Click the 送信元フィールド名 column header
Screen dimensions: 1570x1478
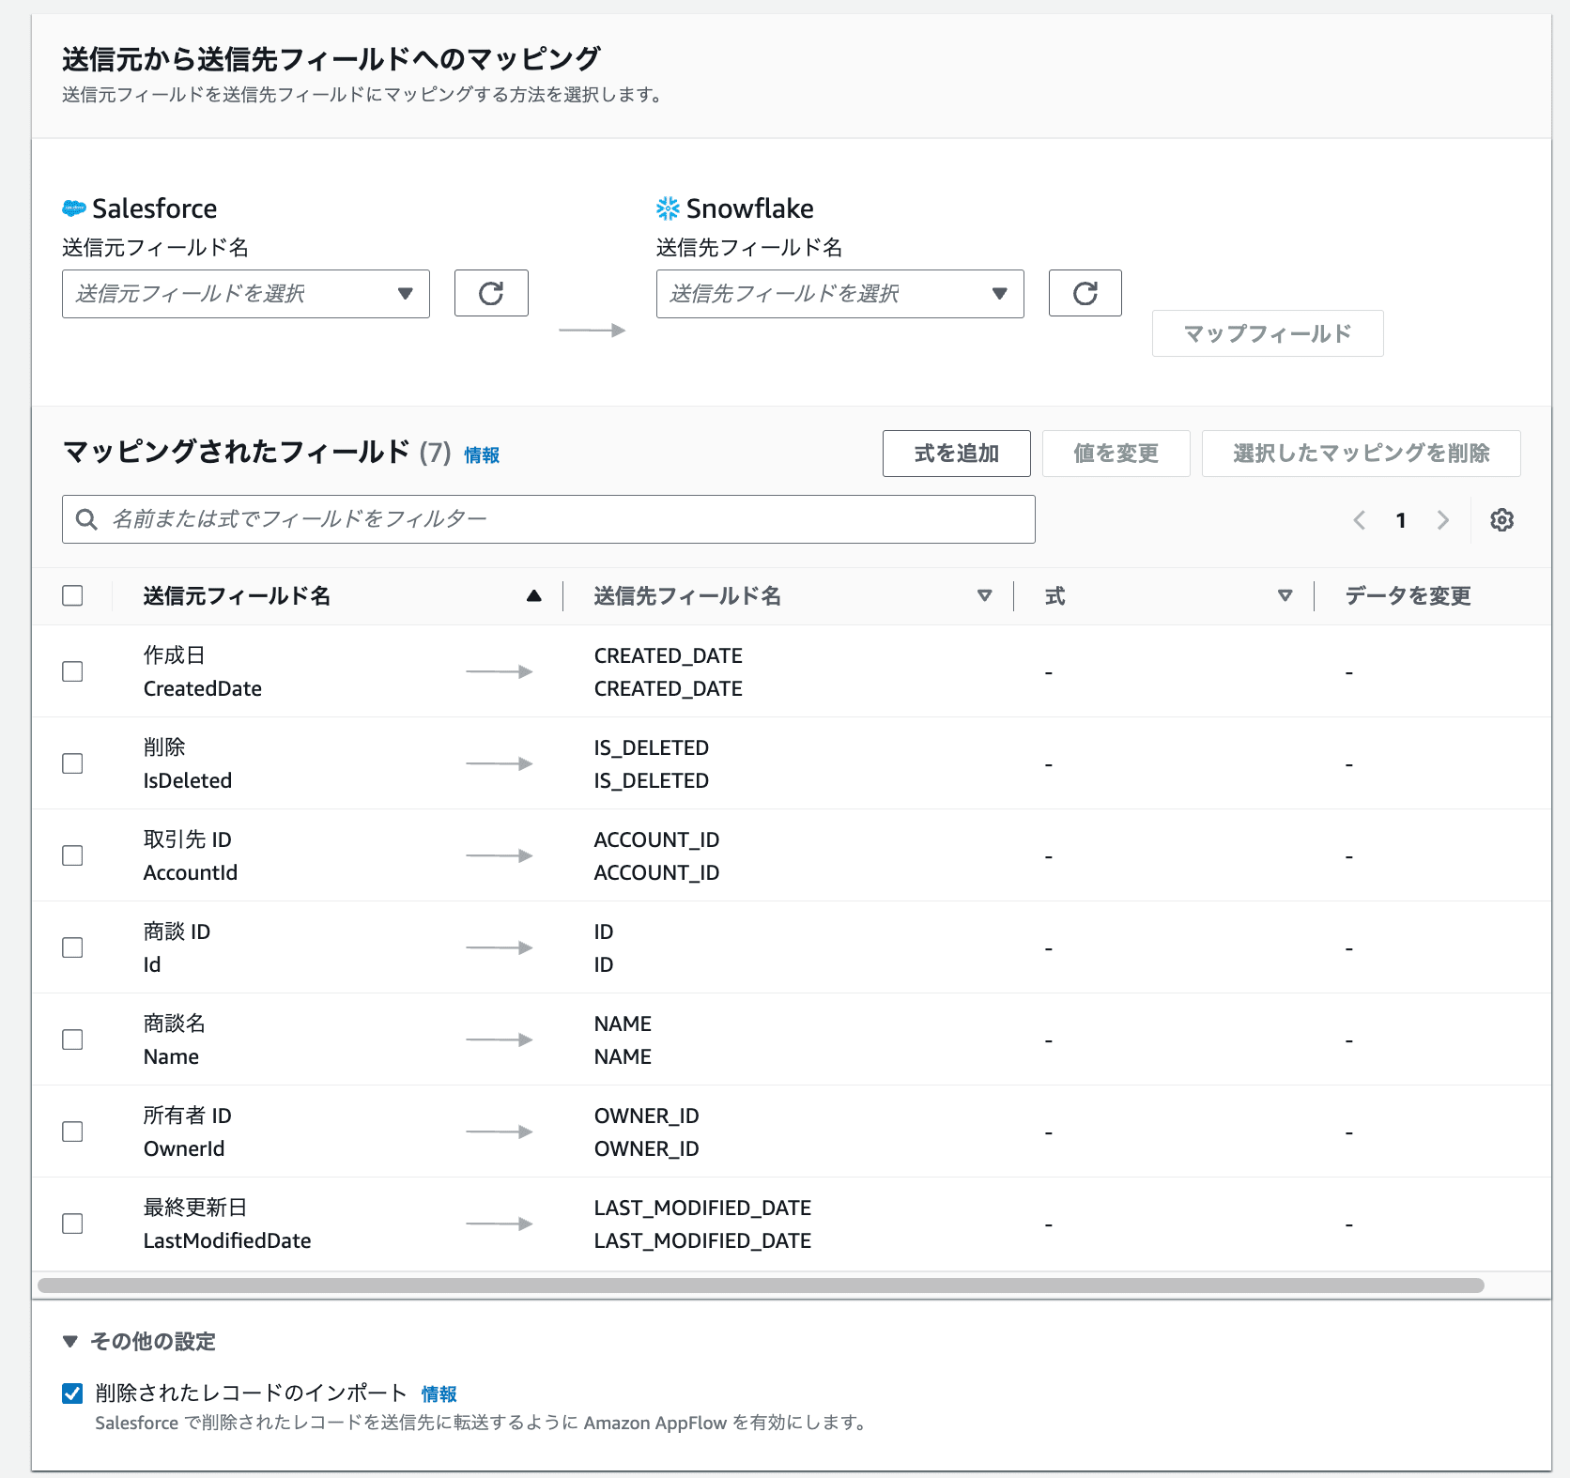237,595
